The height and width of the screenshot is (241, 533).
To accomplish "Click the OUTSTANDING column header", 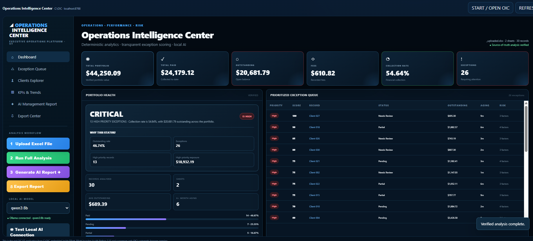I will 458,105.
